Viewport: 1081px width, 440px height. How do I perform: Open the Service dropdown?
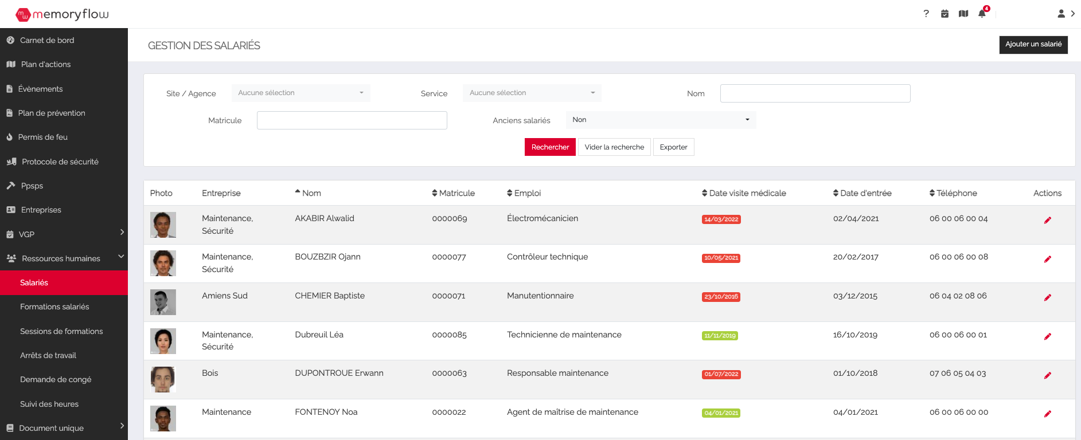click(532, 93)
